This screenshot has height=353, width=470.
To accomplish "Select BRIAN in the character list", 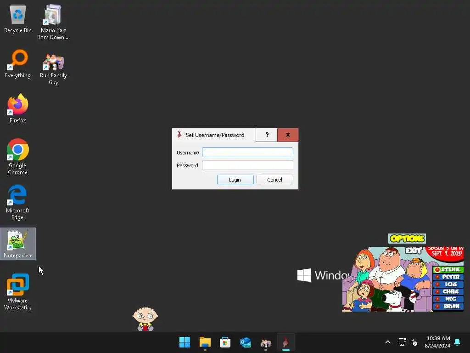I will tap(448, 307).
